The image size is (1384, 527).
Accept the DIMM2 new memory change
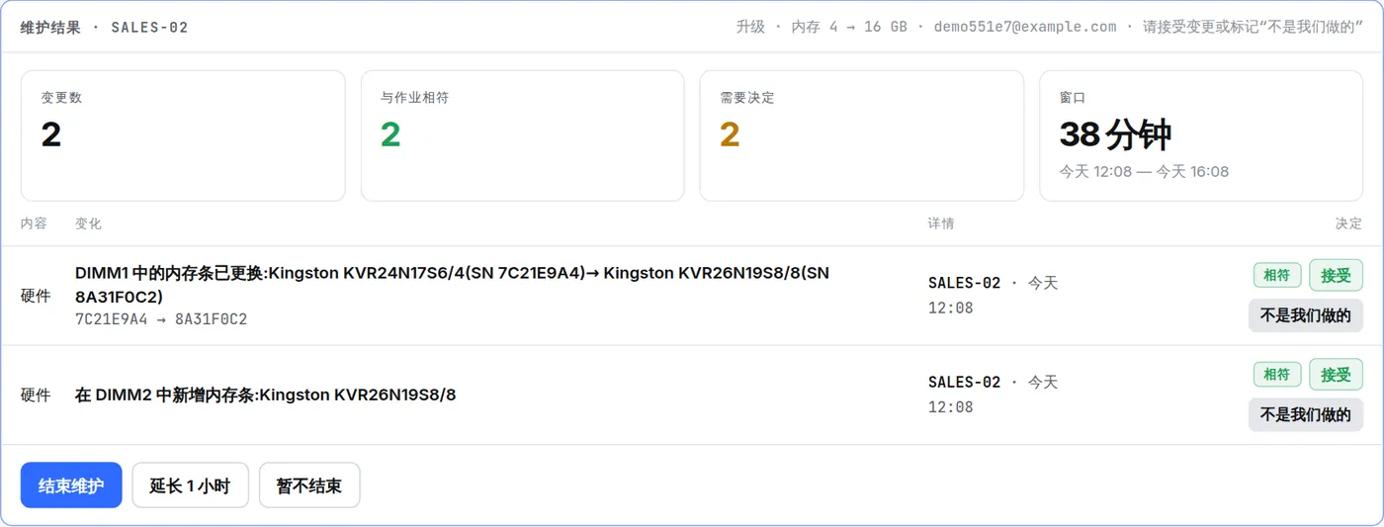(1336, 374)
